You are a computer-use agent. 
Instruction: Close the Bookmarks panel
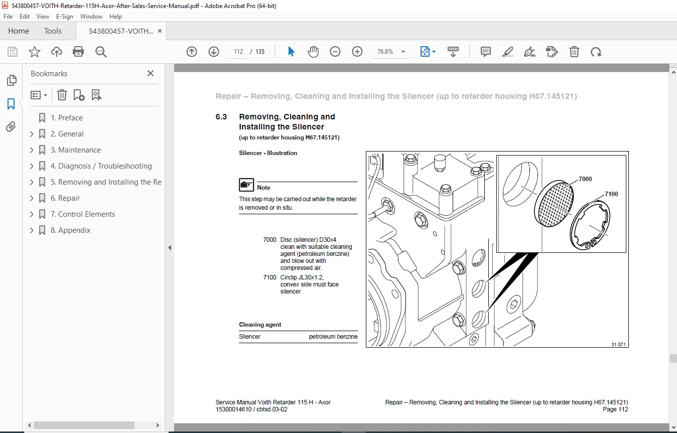(151, 73)
